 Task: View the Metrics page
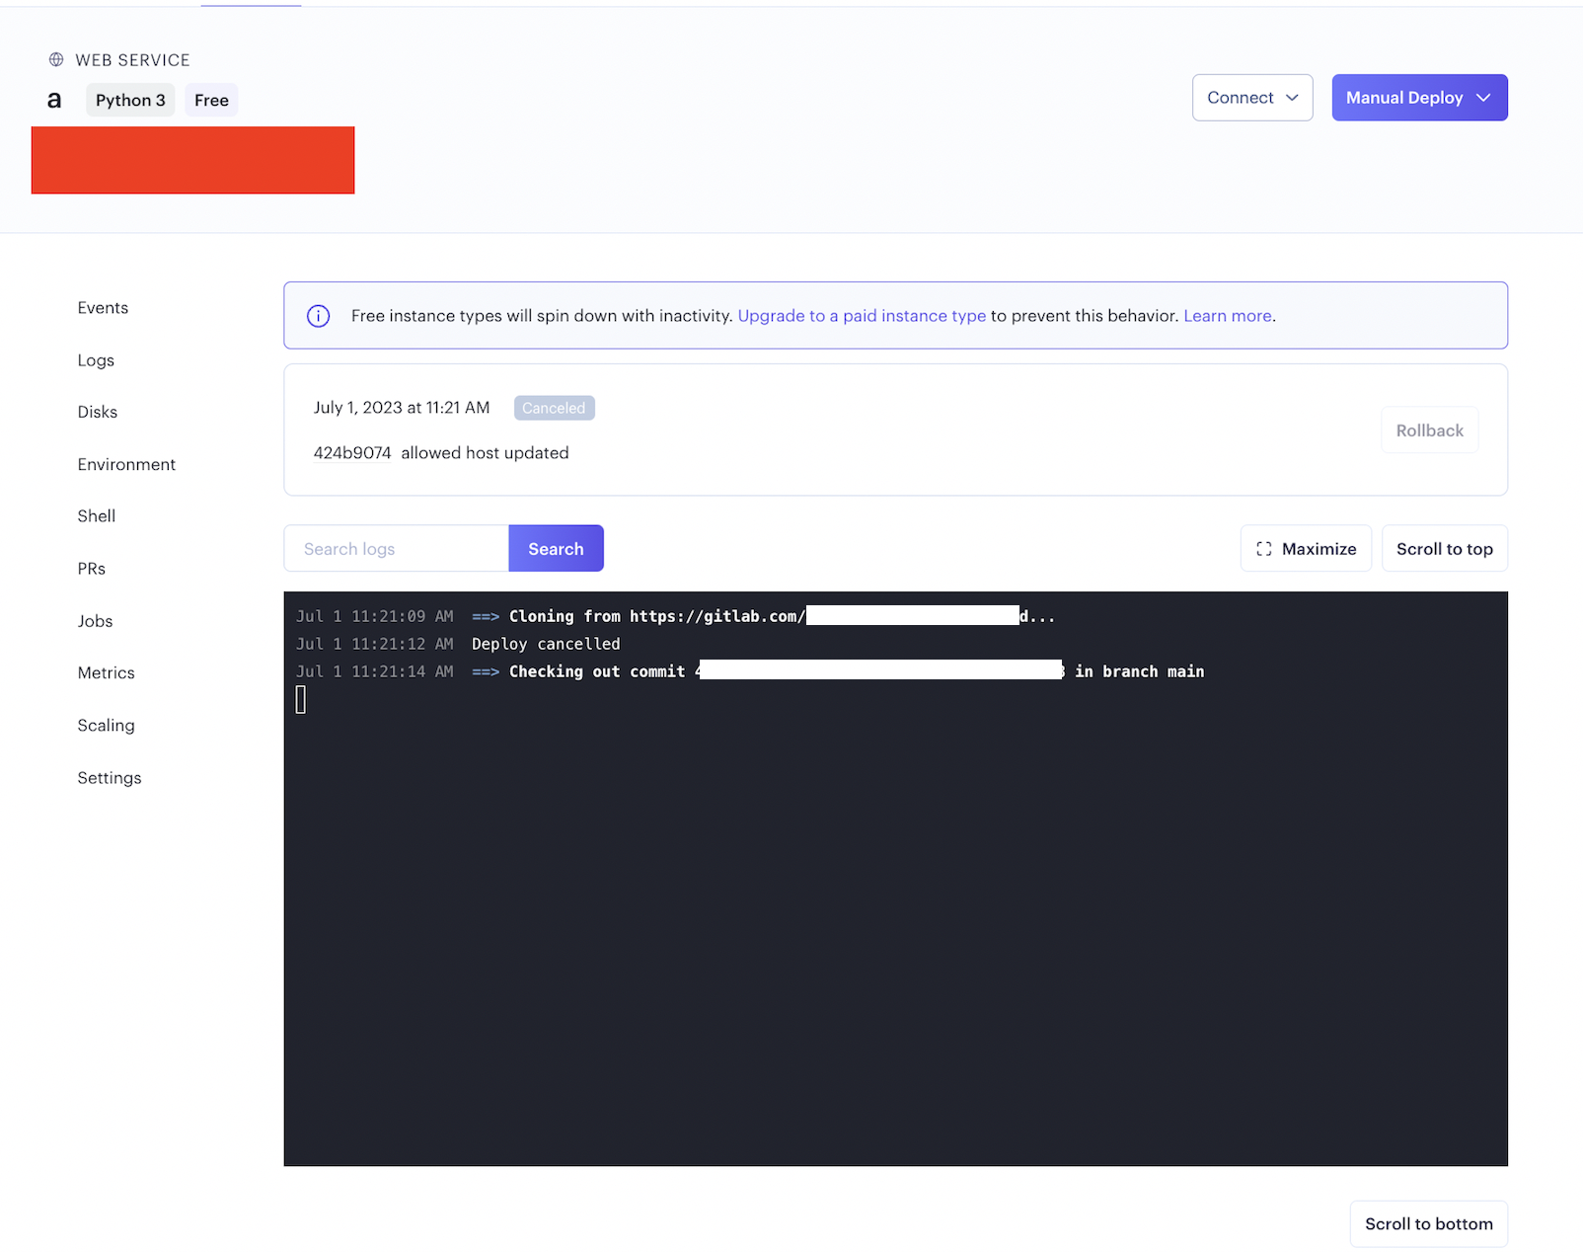point(107,672)
